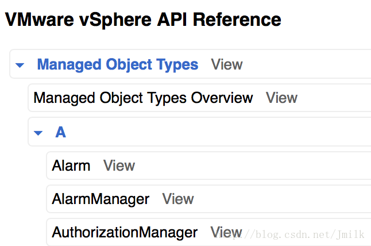Screen dimensions: 371x246
Task: Click the blue letter A section label
Action: [x=60, y=132]
